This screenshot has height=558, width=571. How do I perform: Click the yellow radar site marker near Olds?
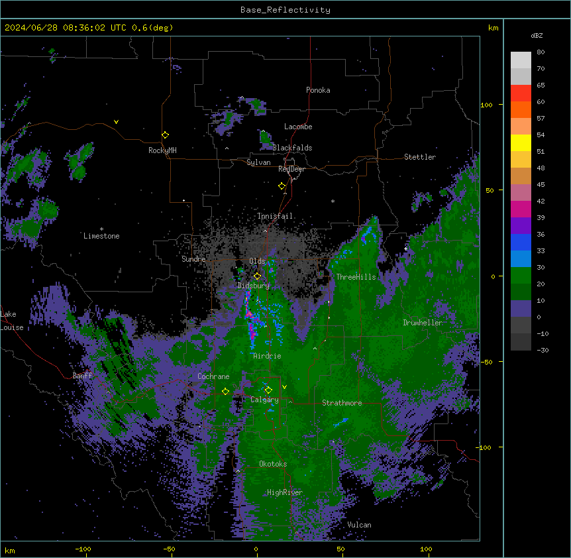tap(258, 276)
